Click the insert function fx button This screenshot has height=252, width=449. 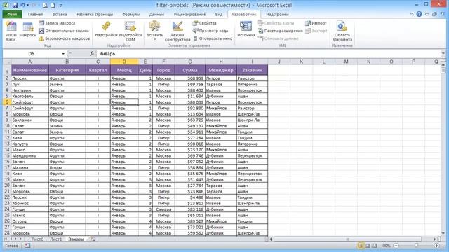click(92, 54)
